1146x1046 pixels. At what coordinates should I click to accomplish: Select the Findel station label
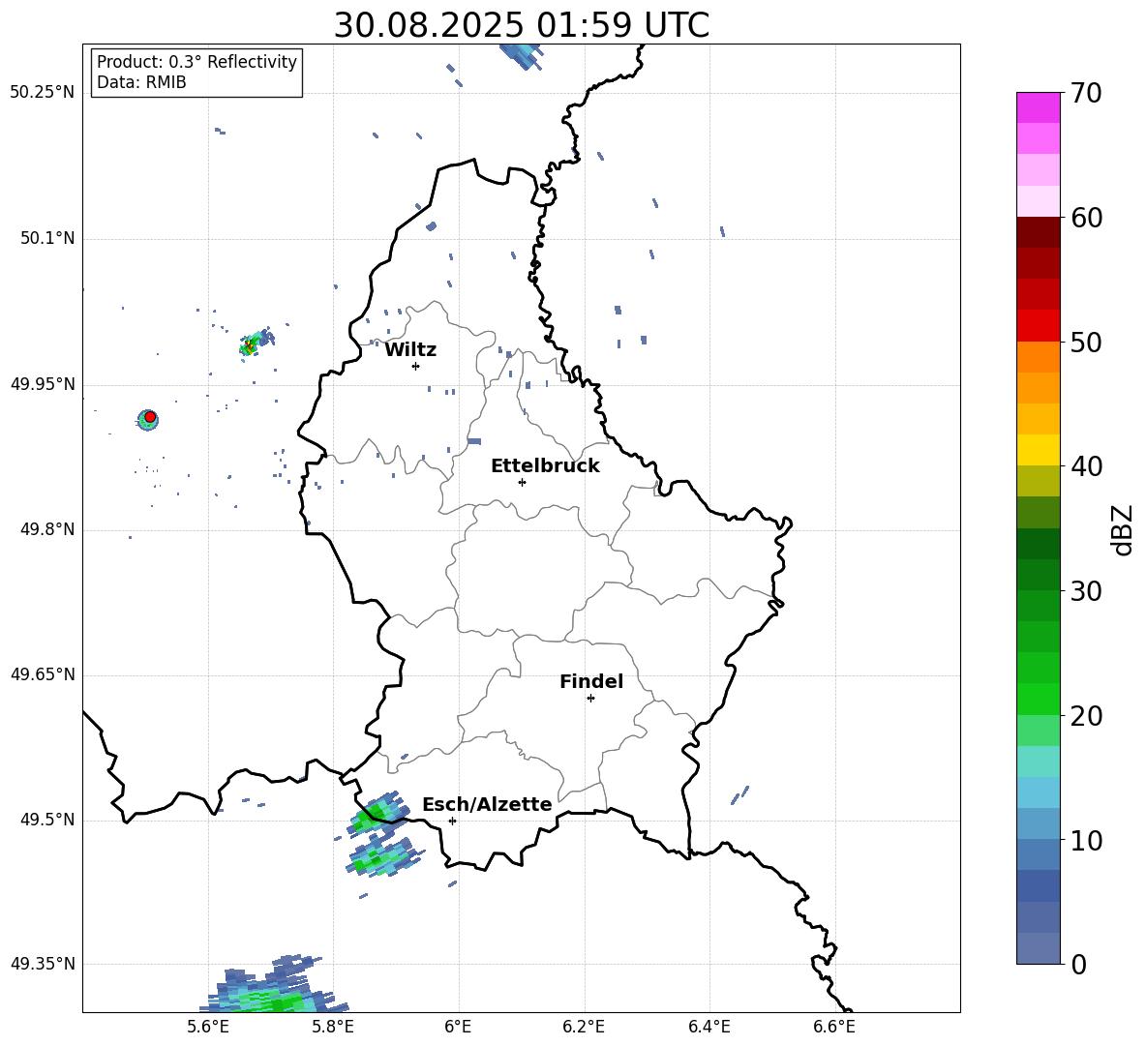591,681
